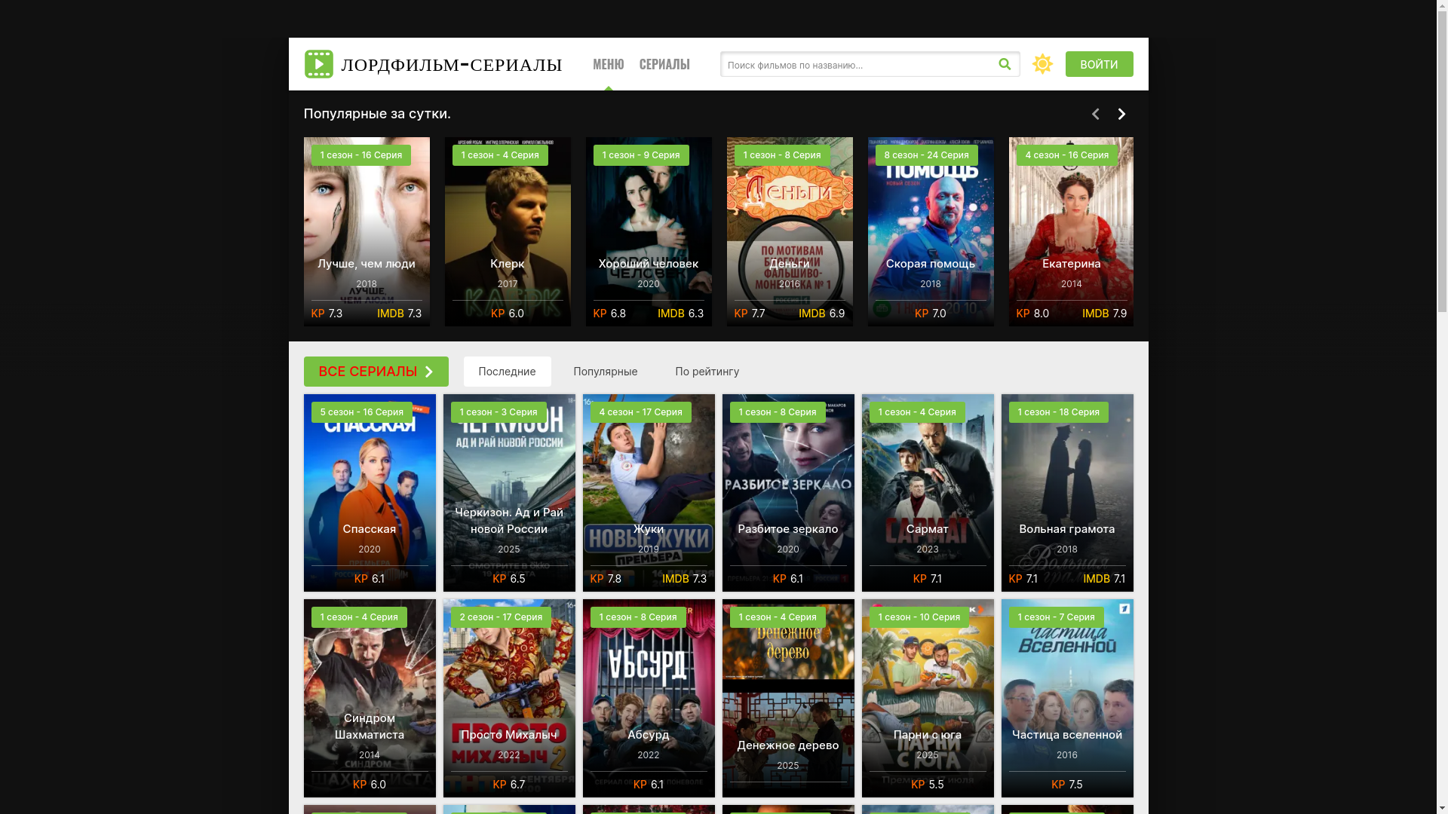The image size is (1448, 814).
Task: Toggle the sun light theme icon
Action: pyautogui.click(x=1042, y=64)
